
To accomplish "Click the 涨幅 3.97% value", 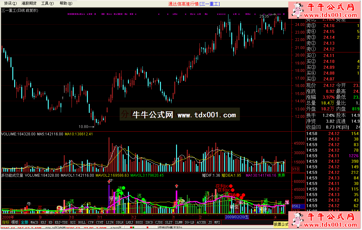I will tap(328, 97).
